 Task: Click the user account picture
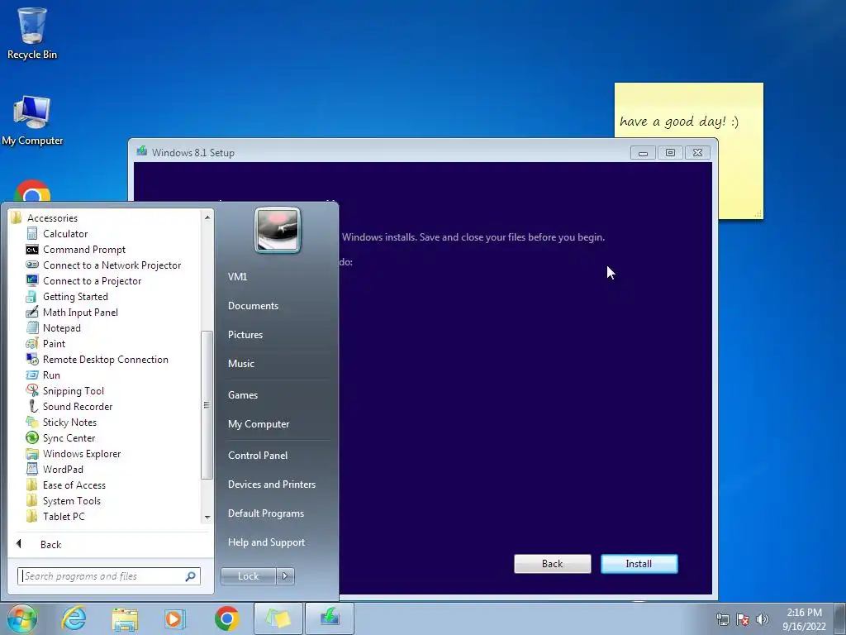pyautogui.click(x=278, y=230)
